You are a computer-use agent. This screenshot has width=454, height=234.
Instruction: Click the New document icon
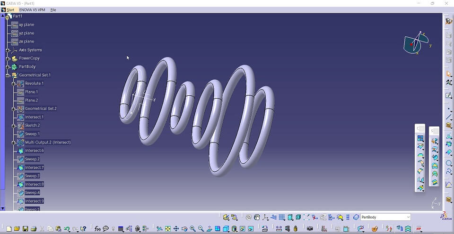point(9,229)
